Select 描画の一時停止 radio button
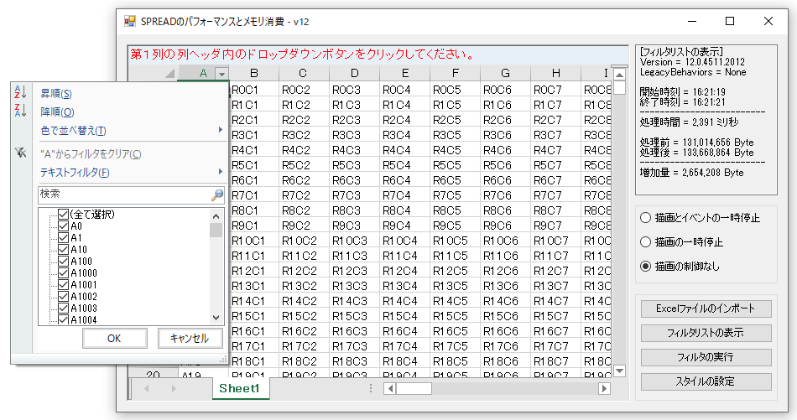This screenshot has height=420, width=797. tap(645, 241)
